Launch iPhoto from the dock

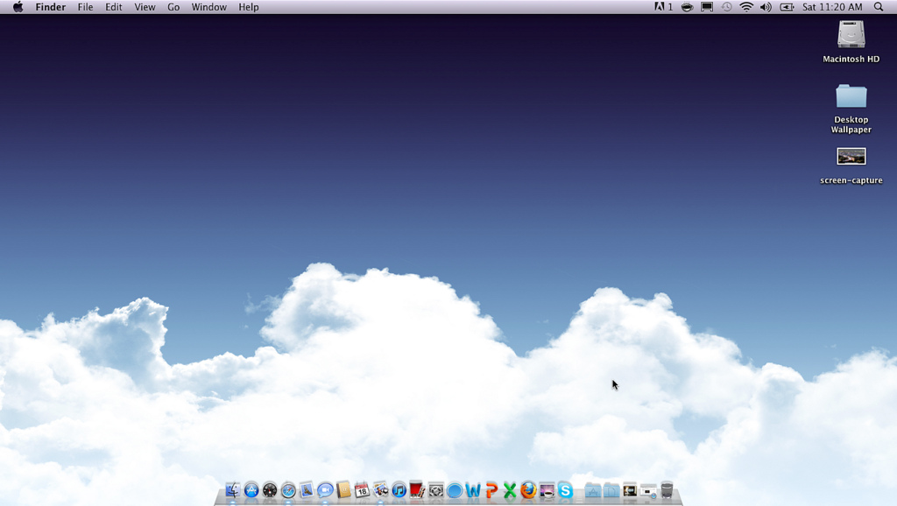coord(380,490)
